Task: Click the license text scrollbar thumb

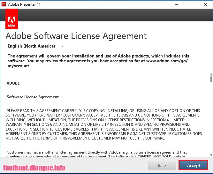Action: [x=211, y=79]
